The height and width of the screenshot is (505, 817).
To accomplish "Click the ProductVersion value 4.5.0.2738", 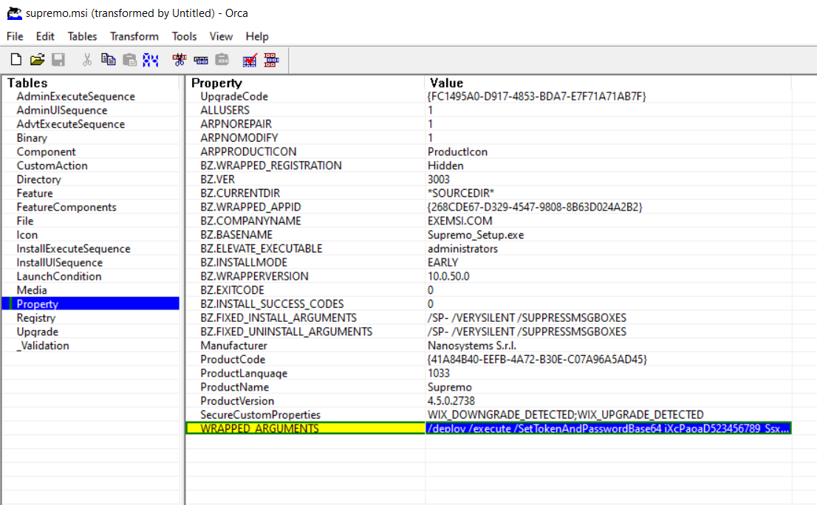I will [x=451, y=401].
